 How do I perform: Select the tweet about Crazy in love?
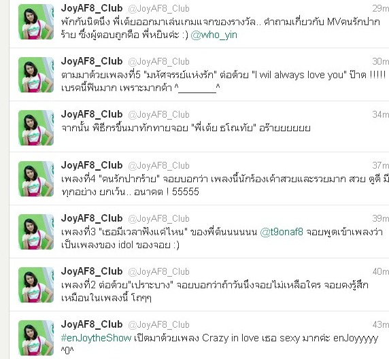[x=199, y=335]
